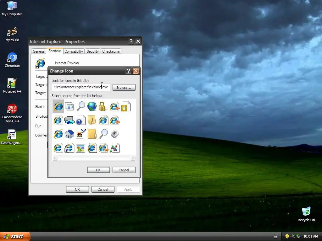Click the green arrow tray icon
The height and width of the screenshot is (241, 322).
[298, 236]
